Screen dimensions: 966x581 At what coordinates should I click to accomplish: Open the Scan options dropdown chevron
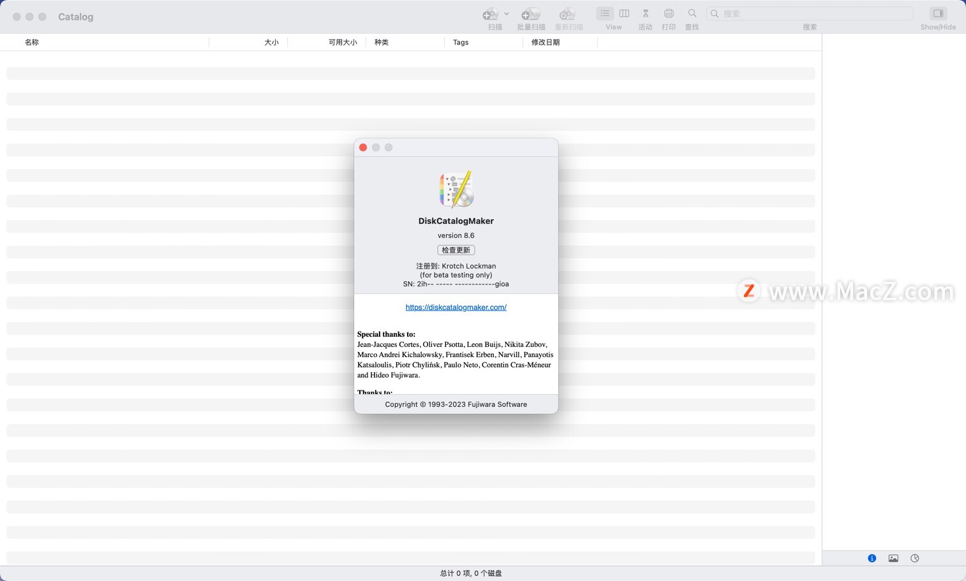coord(507,13)
